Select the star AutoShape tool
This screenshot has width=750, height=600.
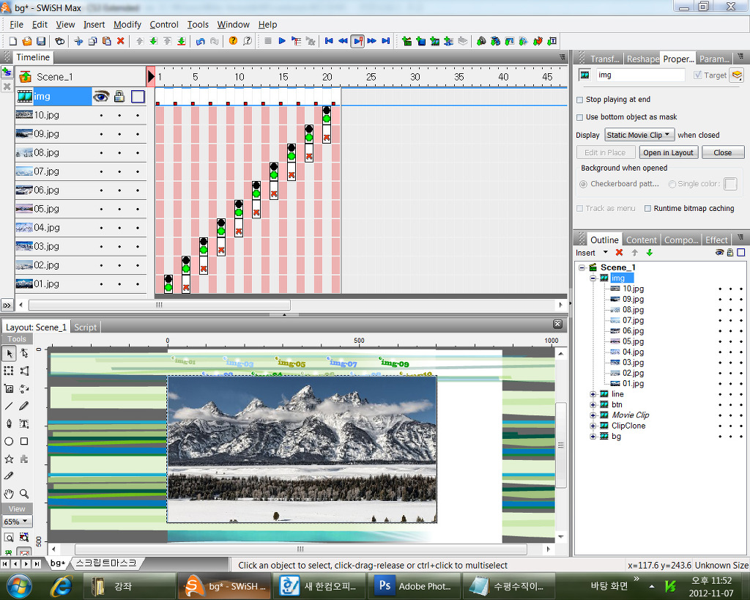pyautogui.click(x=9, y=459)
